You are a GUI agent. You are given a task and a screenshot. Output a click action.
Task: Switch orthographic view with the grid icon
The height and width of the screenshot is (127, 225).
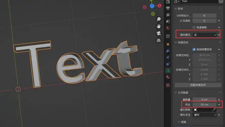[159, 41]
